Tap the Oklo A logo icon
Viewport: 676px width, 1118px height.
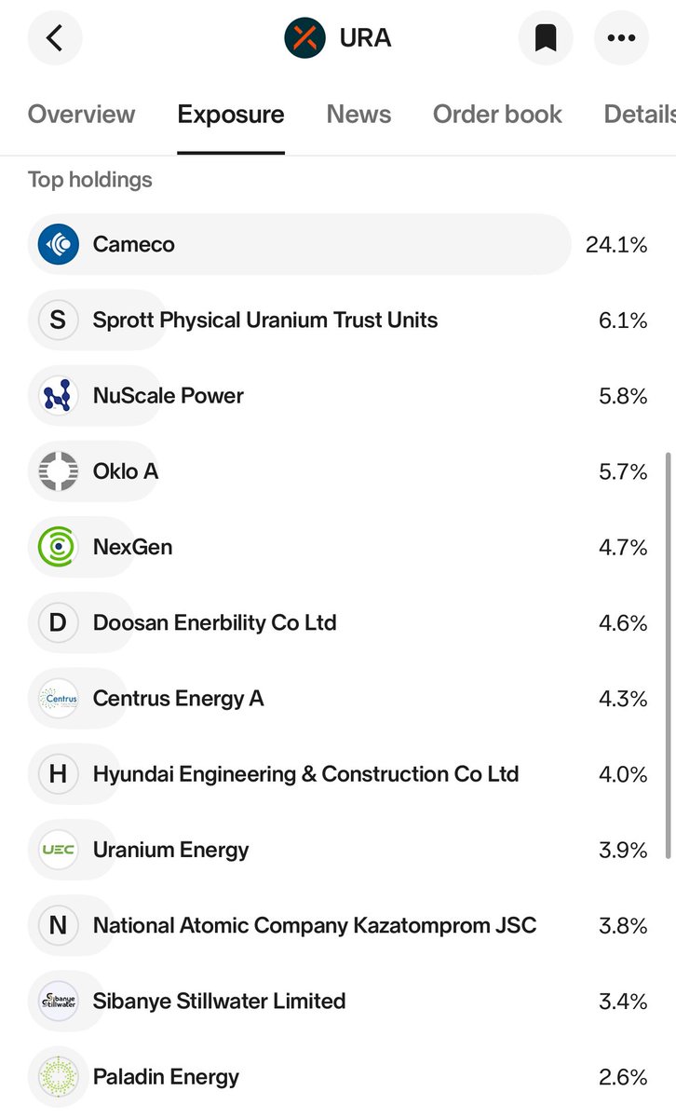(x=58, y=471)
